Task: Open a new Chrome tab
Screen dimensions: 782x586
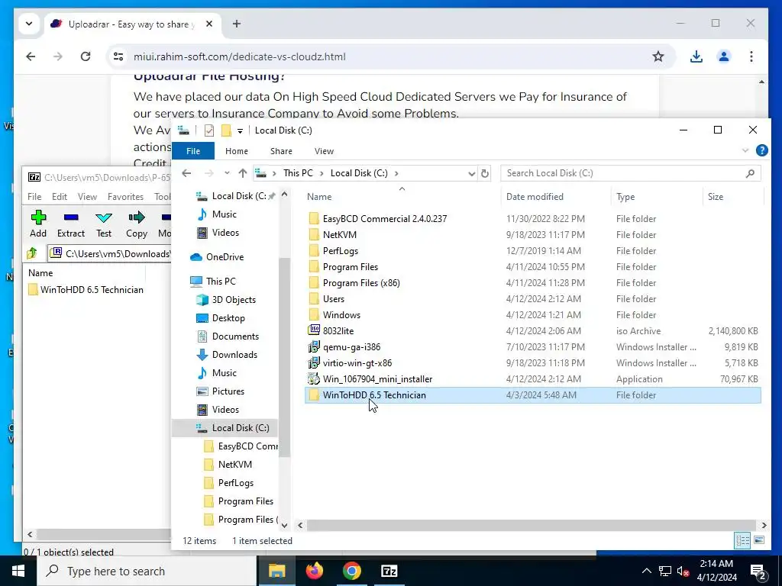Action: tap(237, 24)
